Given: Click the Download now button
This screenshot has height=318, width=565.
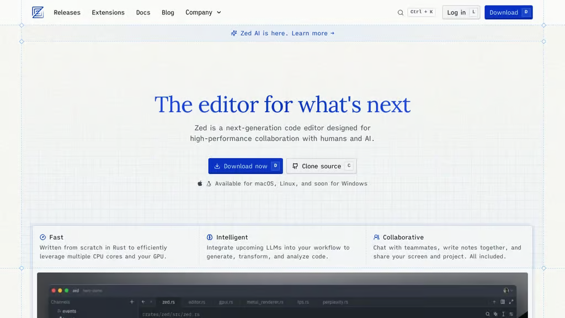Looking at the screenshot, I should pyautogui.click(x=246, y=166).
